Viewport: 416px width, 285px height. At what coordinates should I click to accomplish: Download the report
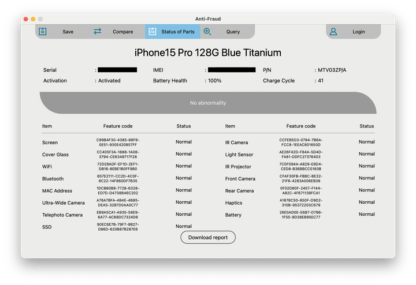coord(208,237)
